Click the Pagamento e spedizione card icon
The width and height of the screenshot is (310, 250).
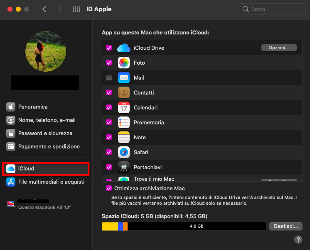point(11,147)
